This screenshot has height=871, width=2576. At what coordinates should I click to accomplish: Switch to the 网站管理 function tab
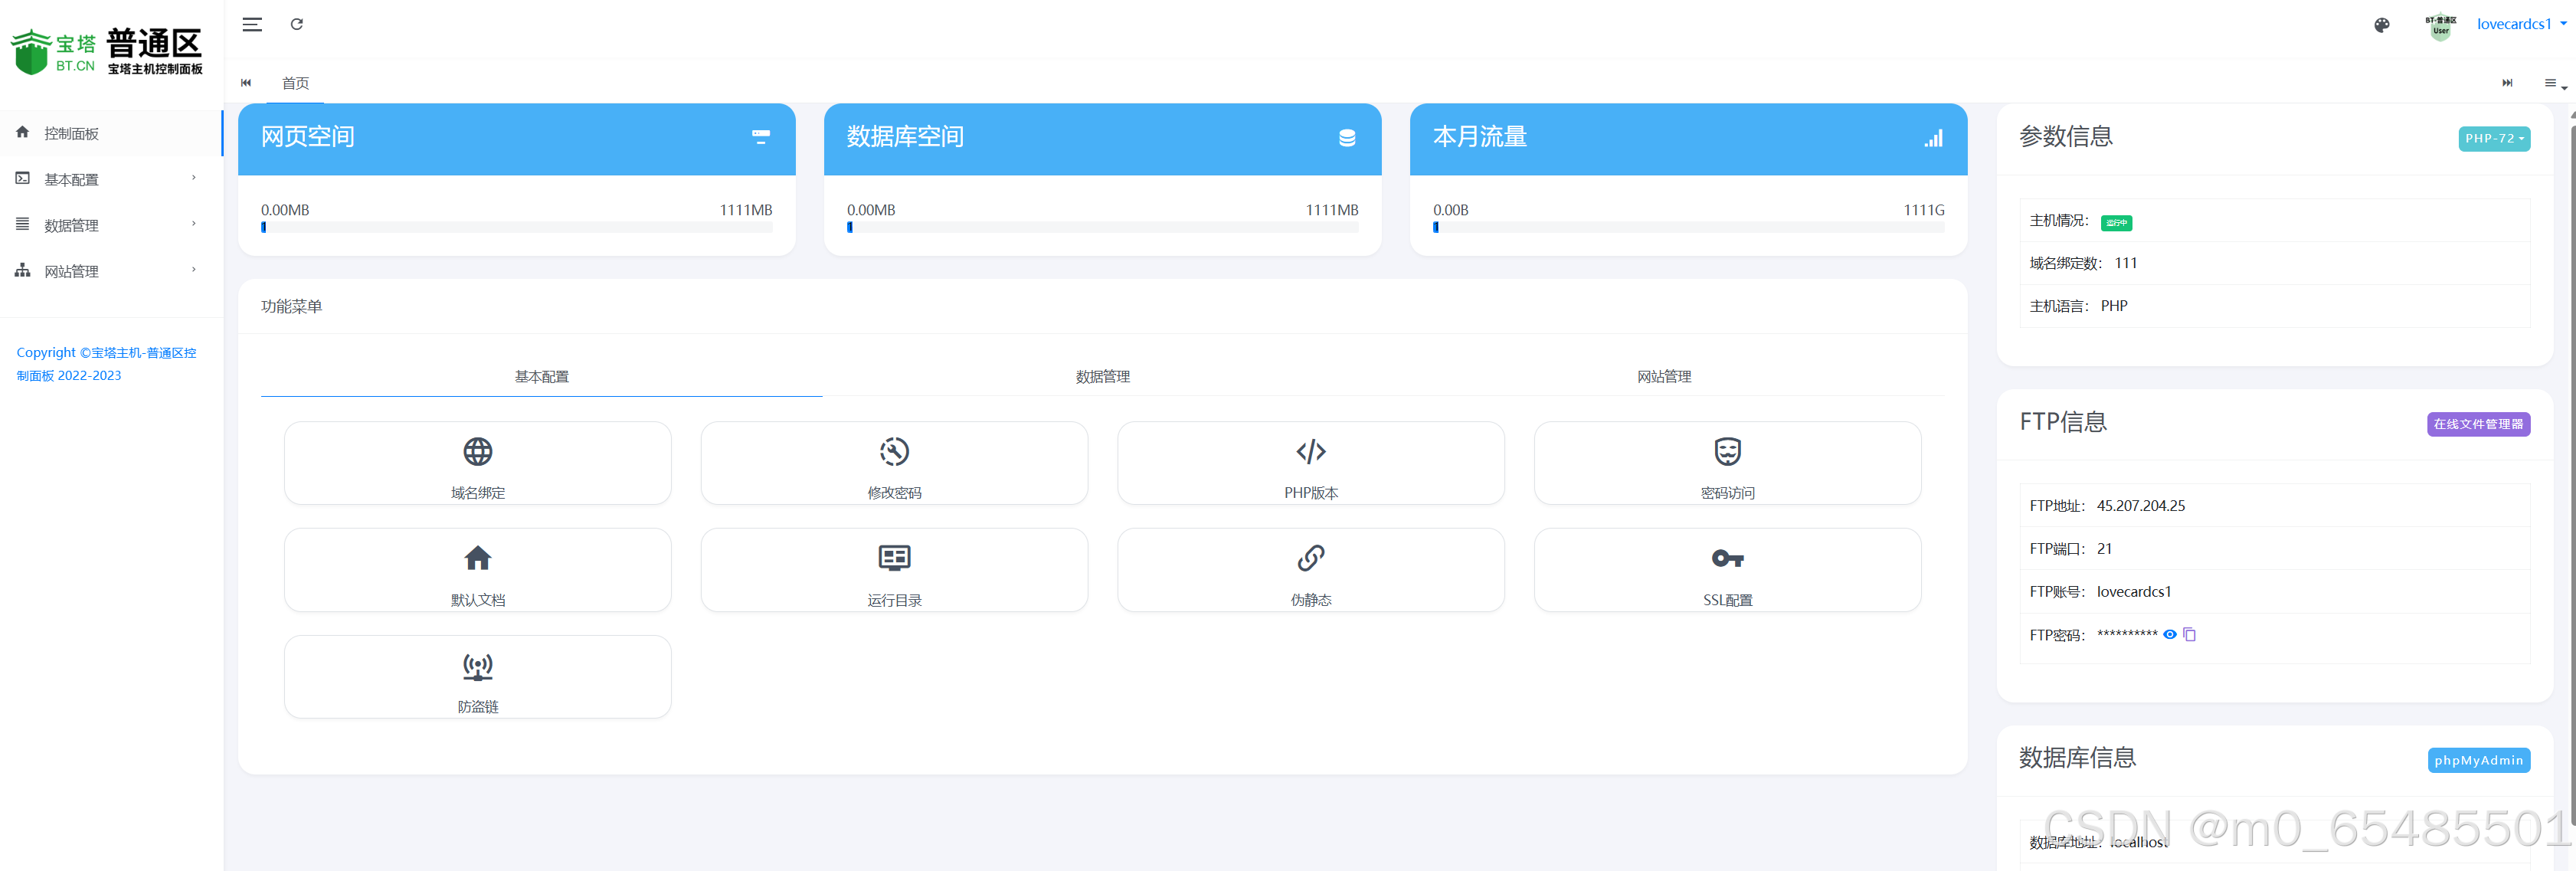[1663, 377]
